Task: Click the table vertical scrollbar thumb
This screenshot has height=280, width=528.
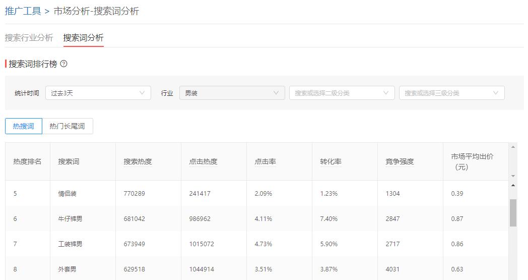Action: click(513, 212)
